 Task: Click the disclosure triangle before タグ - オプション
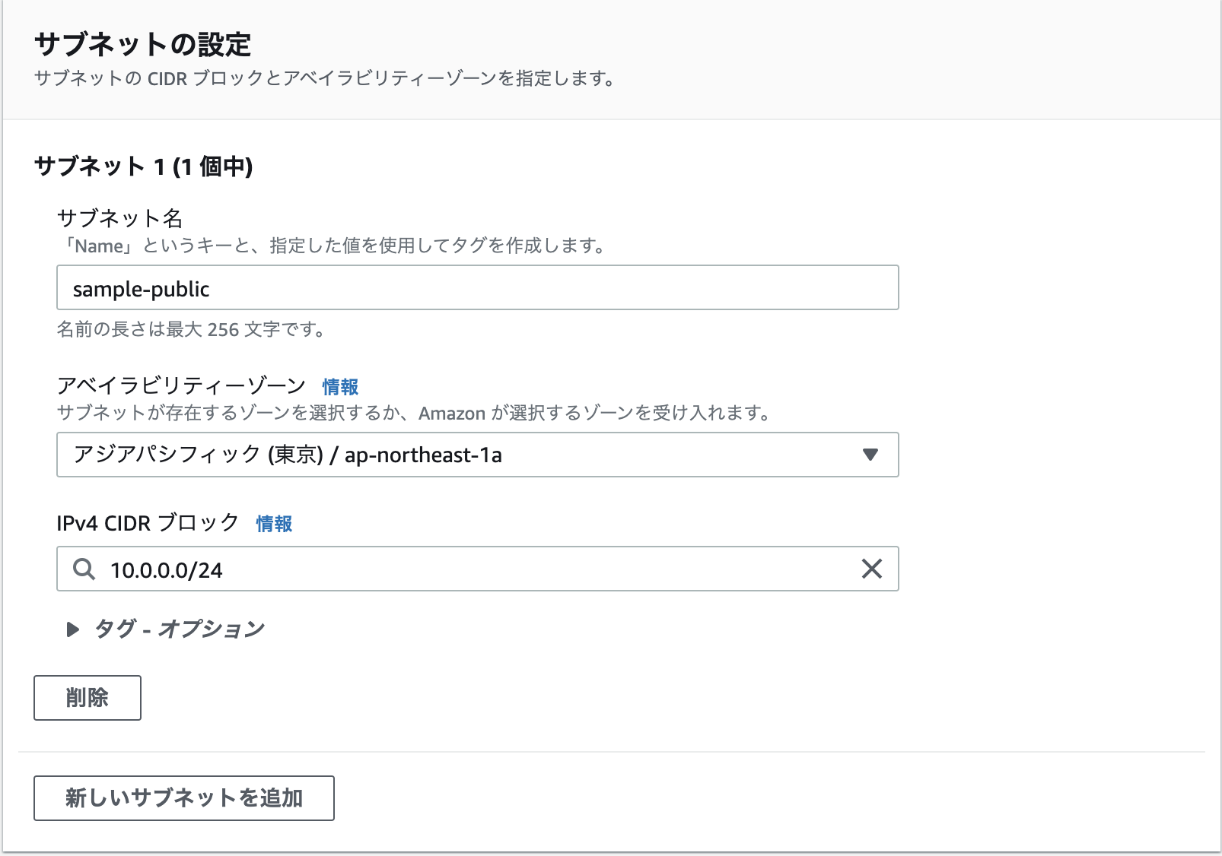tap(74, 629)
